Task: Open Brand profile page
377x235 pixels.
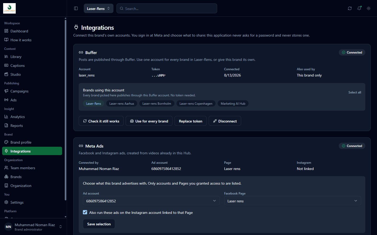Action: pyautogui.click(x=32, y=142)
